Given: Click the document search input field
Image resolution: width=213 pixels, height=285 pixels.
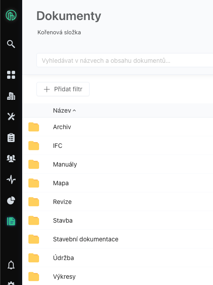Looking at the screenshot, I should click(125, 60).
